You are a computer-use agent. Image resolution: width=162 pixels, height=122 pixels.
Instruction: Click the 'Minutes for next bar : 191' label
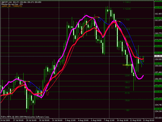pyautogui.click(x=12, y=4)
